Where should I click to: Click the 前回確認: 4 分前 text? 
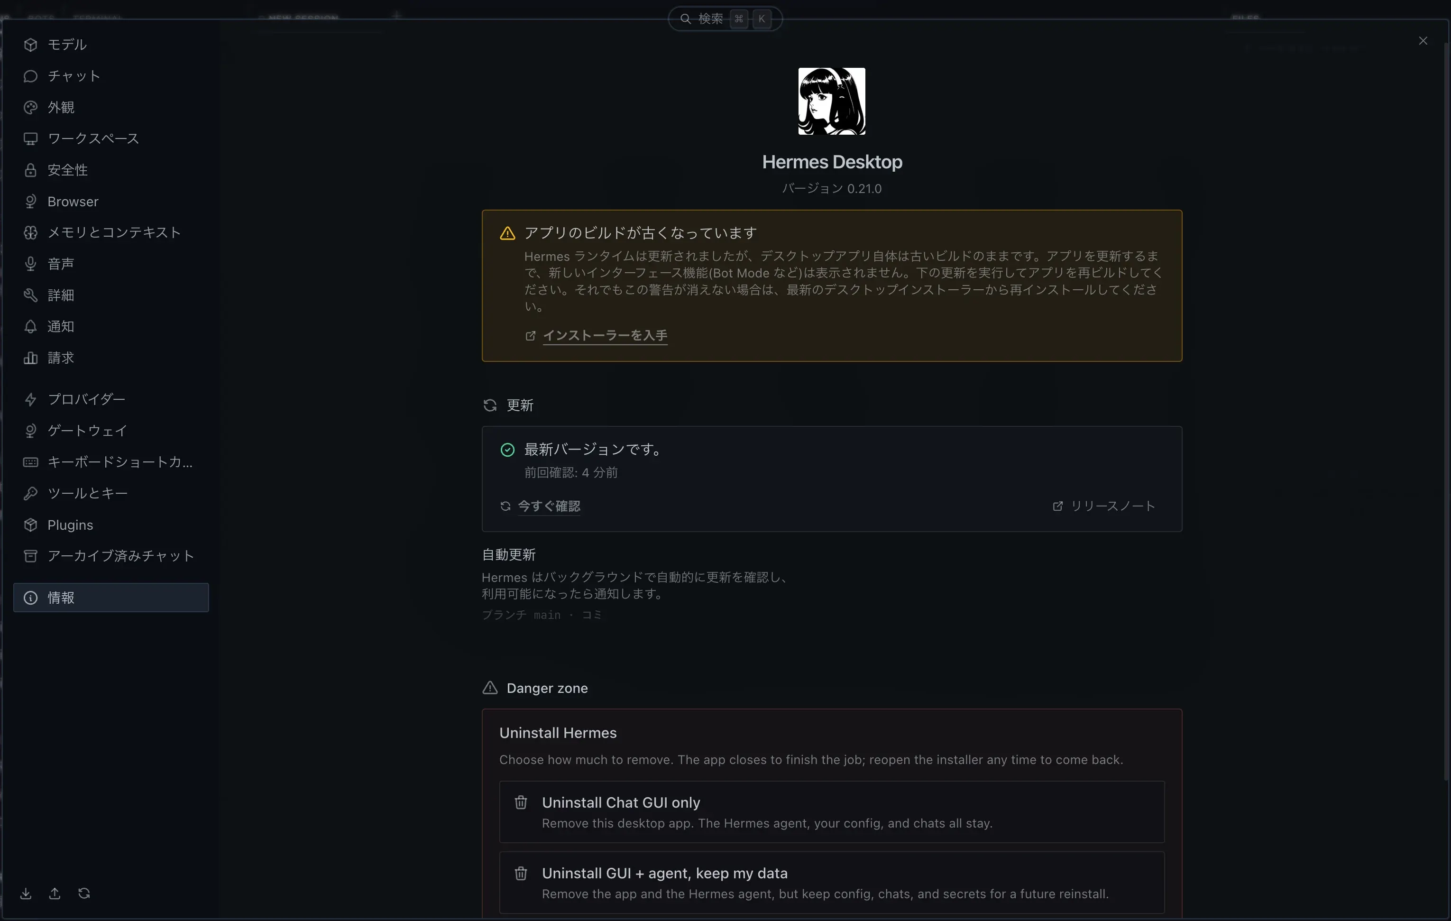pos(570,472)
